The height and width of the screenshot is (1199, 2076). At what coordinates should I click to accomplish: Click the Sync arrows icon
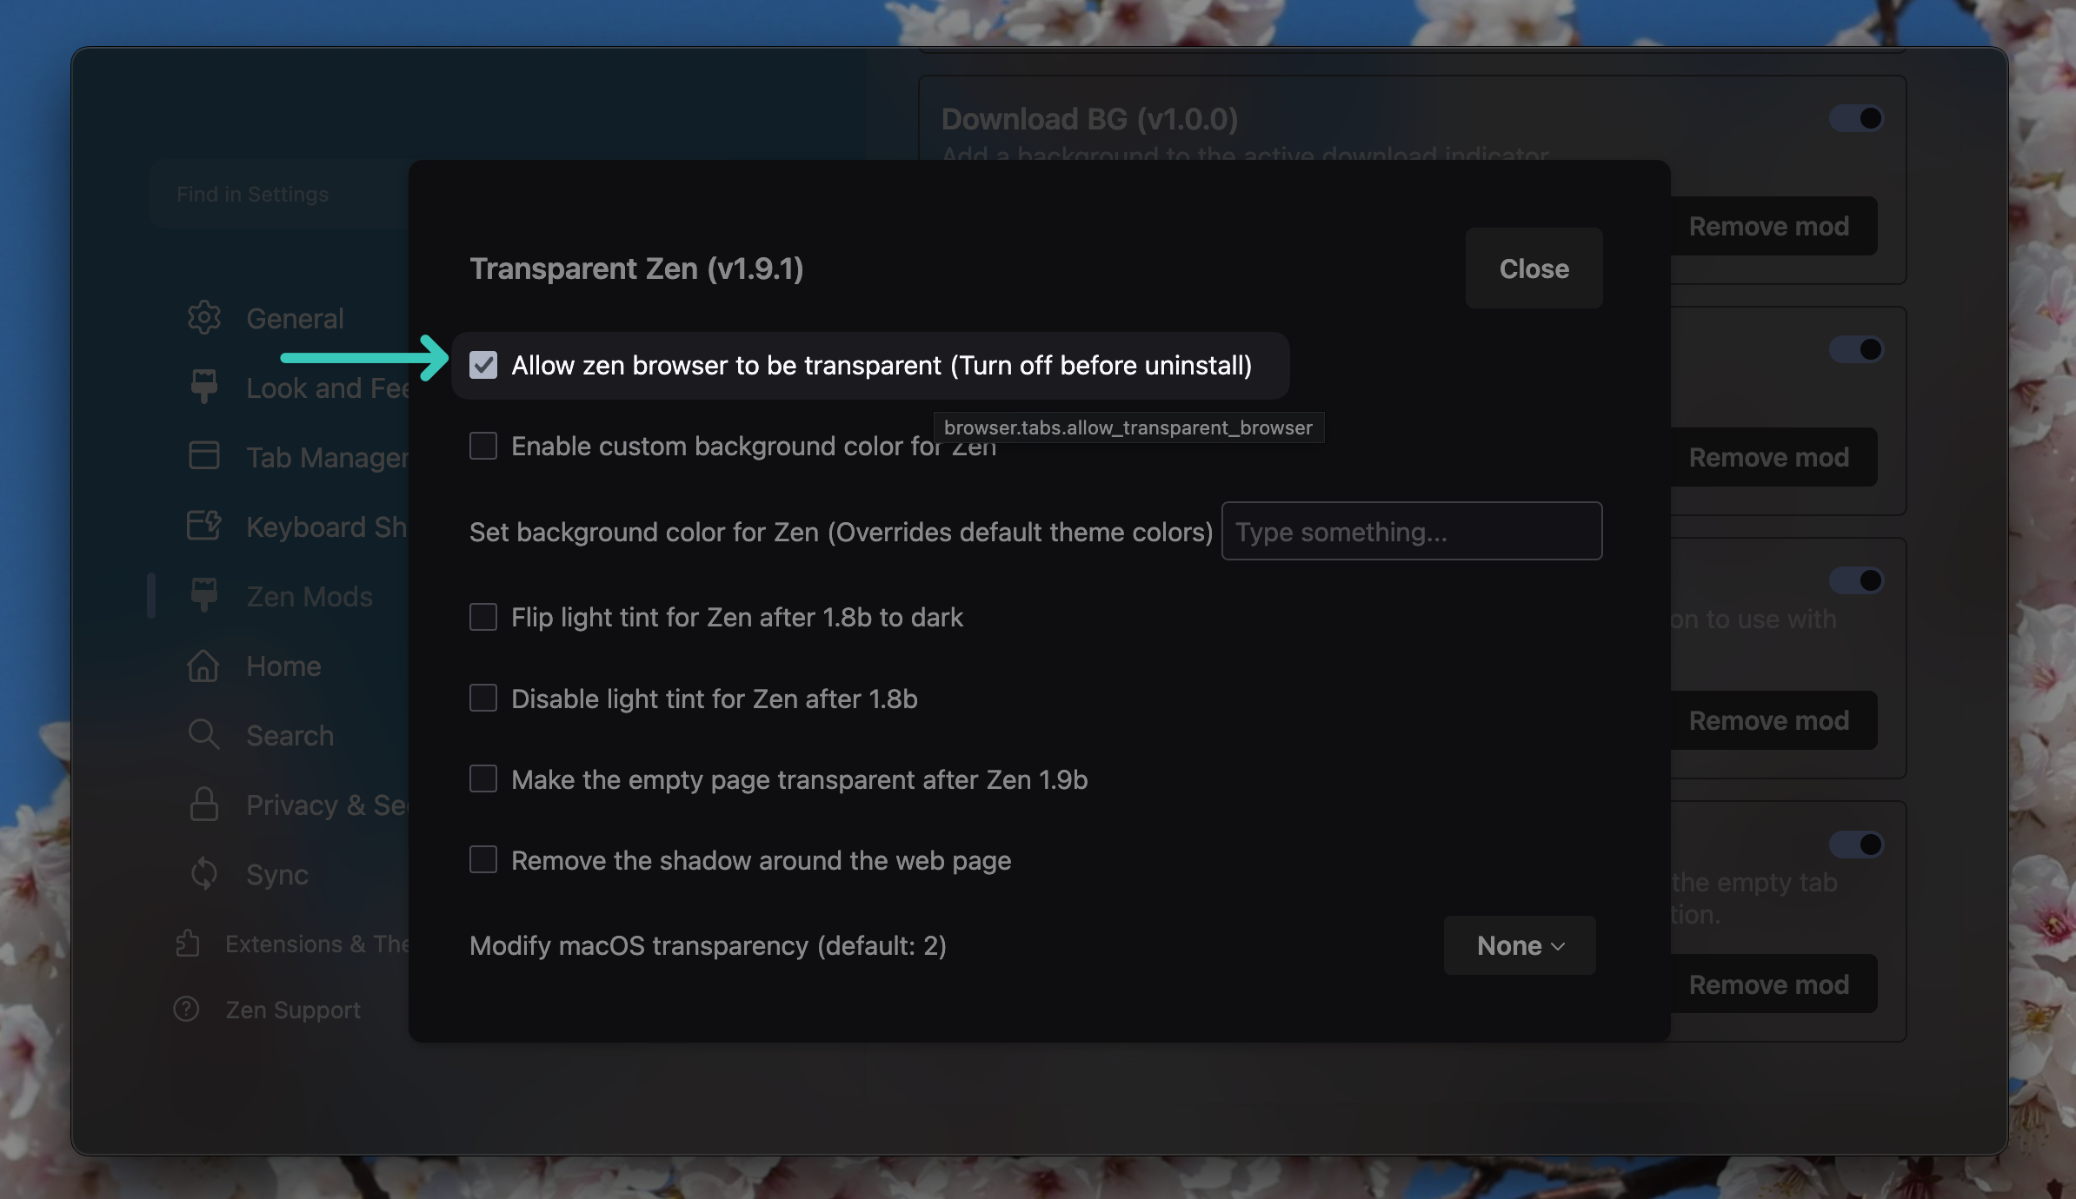(204, 873)
